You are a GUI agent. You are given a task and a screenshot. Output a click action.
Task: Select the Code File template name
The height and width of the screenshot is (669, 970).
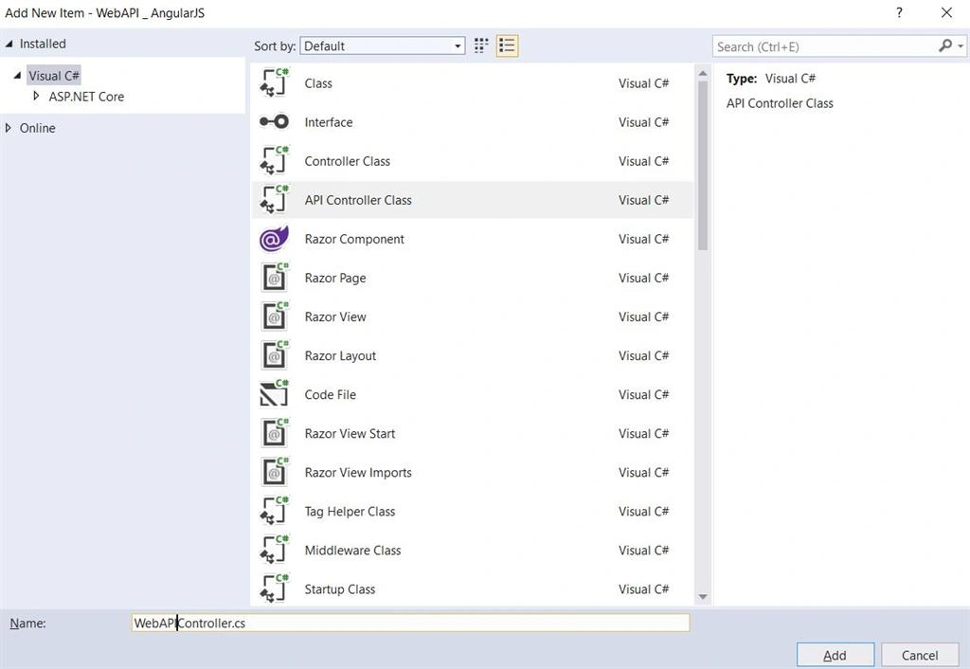[x=330, y=395]
